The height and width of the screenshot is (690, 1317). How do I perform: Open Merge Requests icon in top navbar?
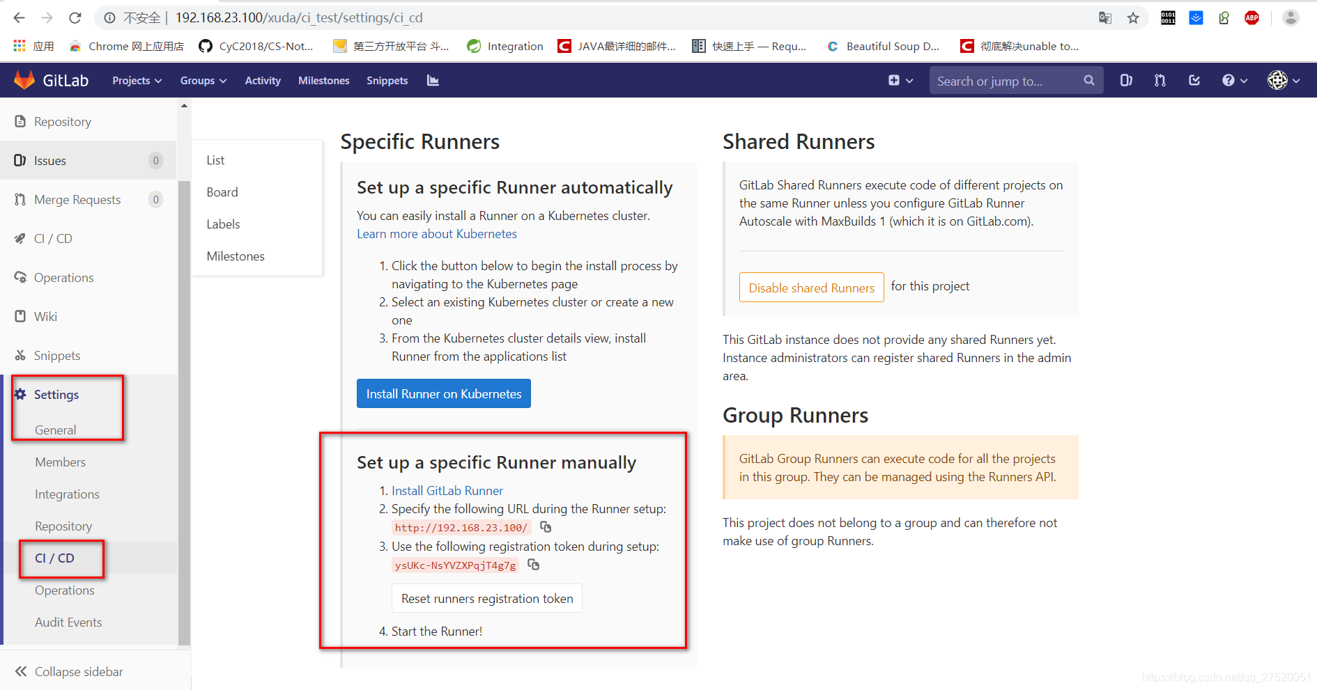coord(1160,80)
